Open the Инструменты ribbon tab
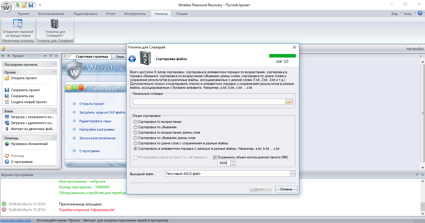 tap(135, 14)
